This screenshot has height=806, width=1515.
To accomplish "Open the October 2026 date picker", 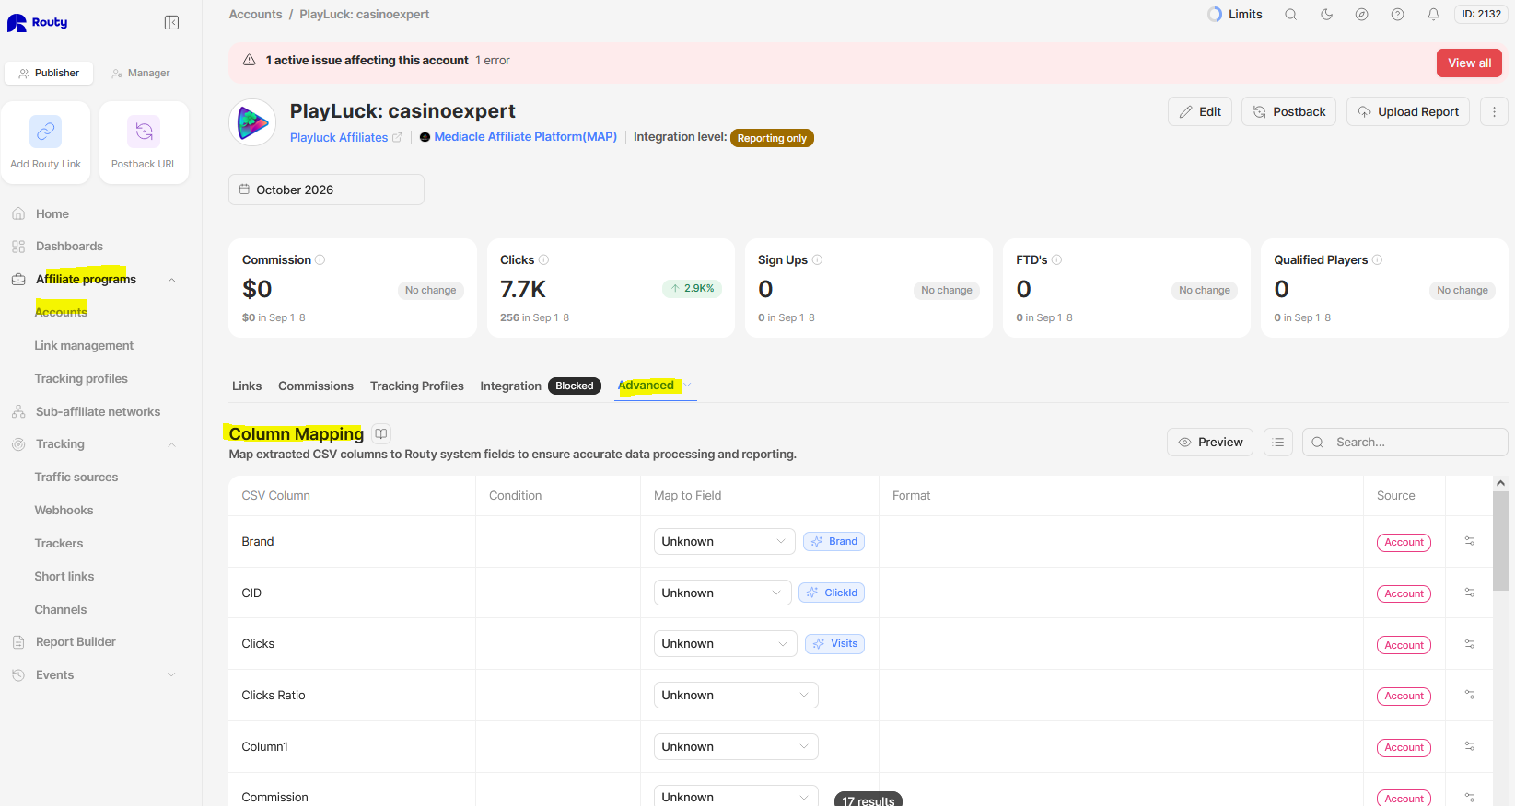I will (326, 190).
